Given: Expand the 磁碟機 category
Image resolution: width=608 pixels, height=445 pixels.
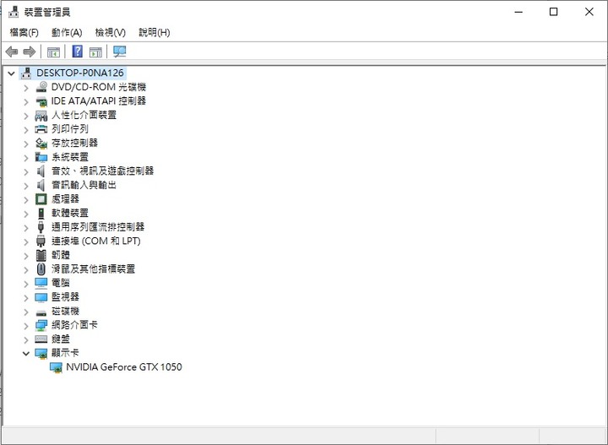Looking at the screenshot, I should (x=26, y=312).
